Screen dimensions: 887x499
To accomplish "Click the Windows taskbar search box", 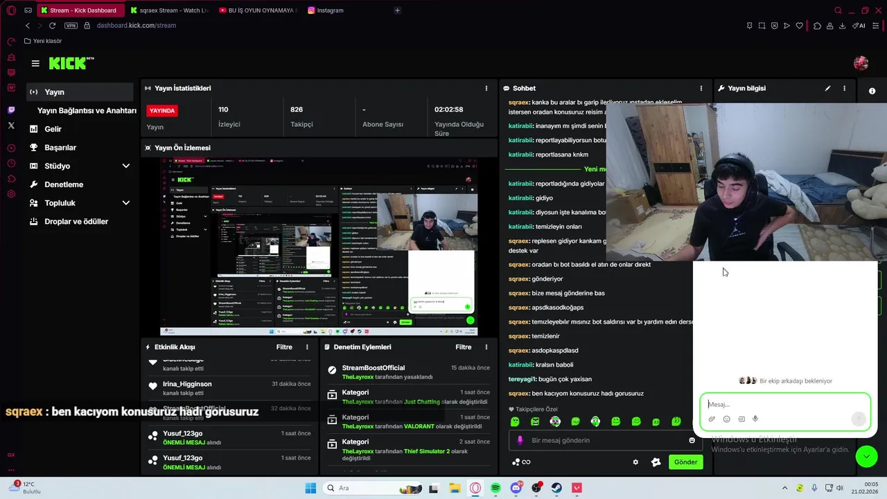I will click(373, 488).
